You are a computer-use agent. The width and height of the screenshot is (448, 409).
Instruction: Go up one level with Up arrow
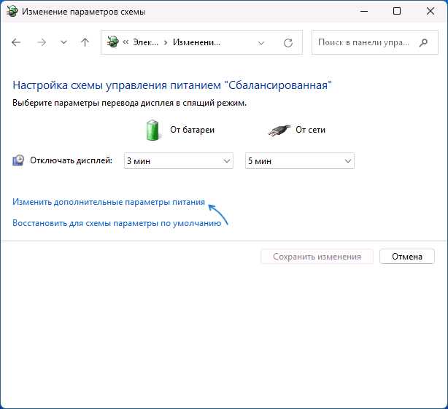pos(85,43)
